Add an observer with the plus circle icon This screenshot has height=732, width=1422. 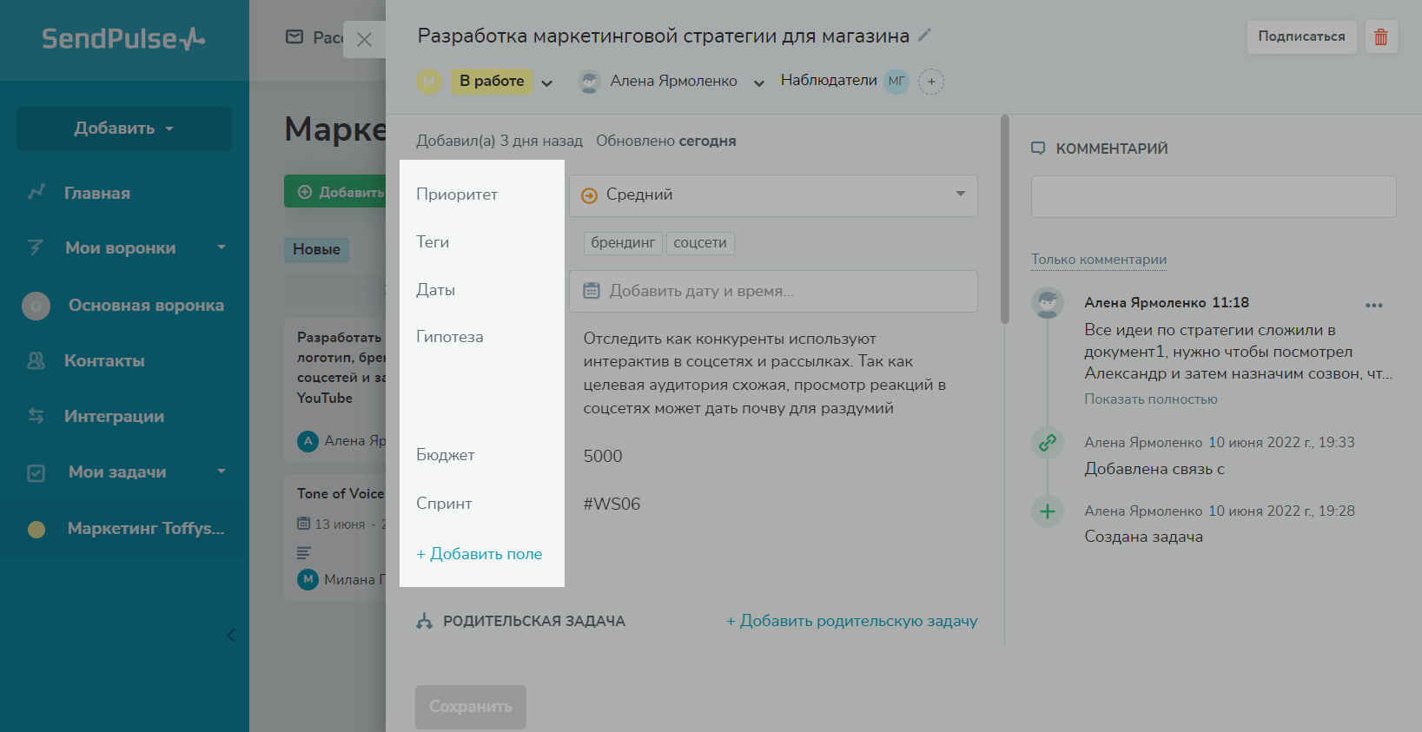click(x=931, y=82)
